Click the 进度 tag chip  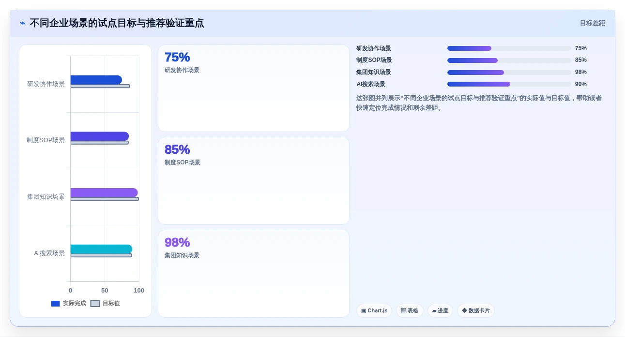tap(440, 311)
